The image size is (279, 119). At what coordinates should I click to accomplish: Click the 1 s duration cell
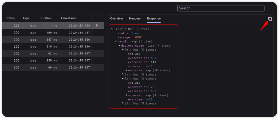(x=48, y=26)
